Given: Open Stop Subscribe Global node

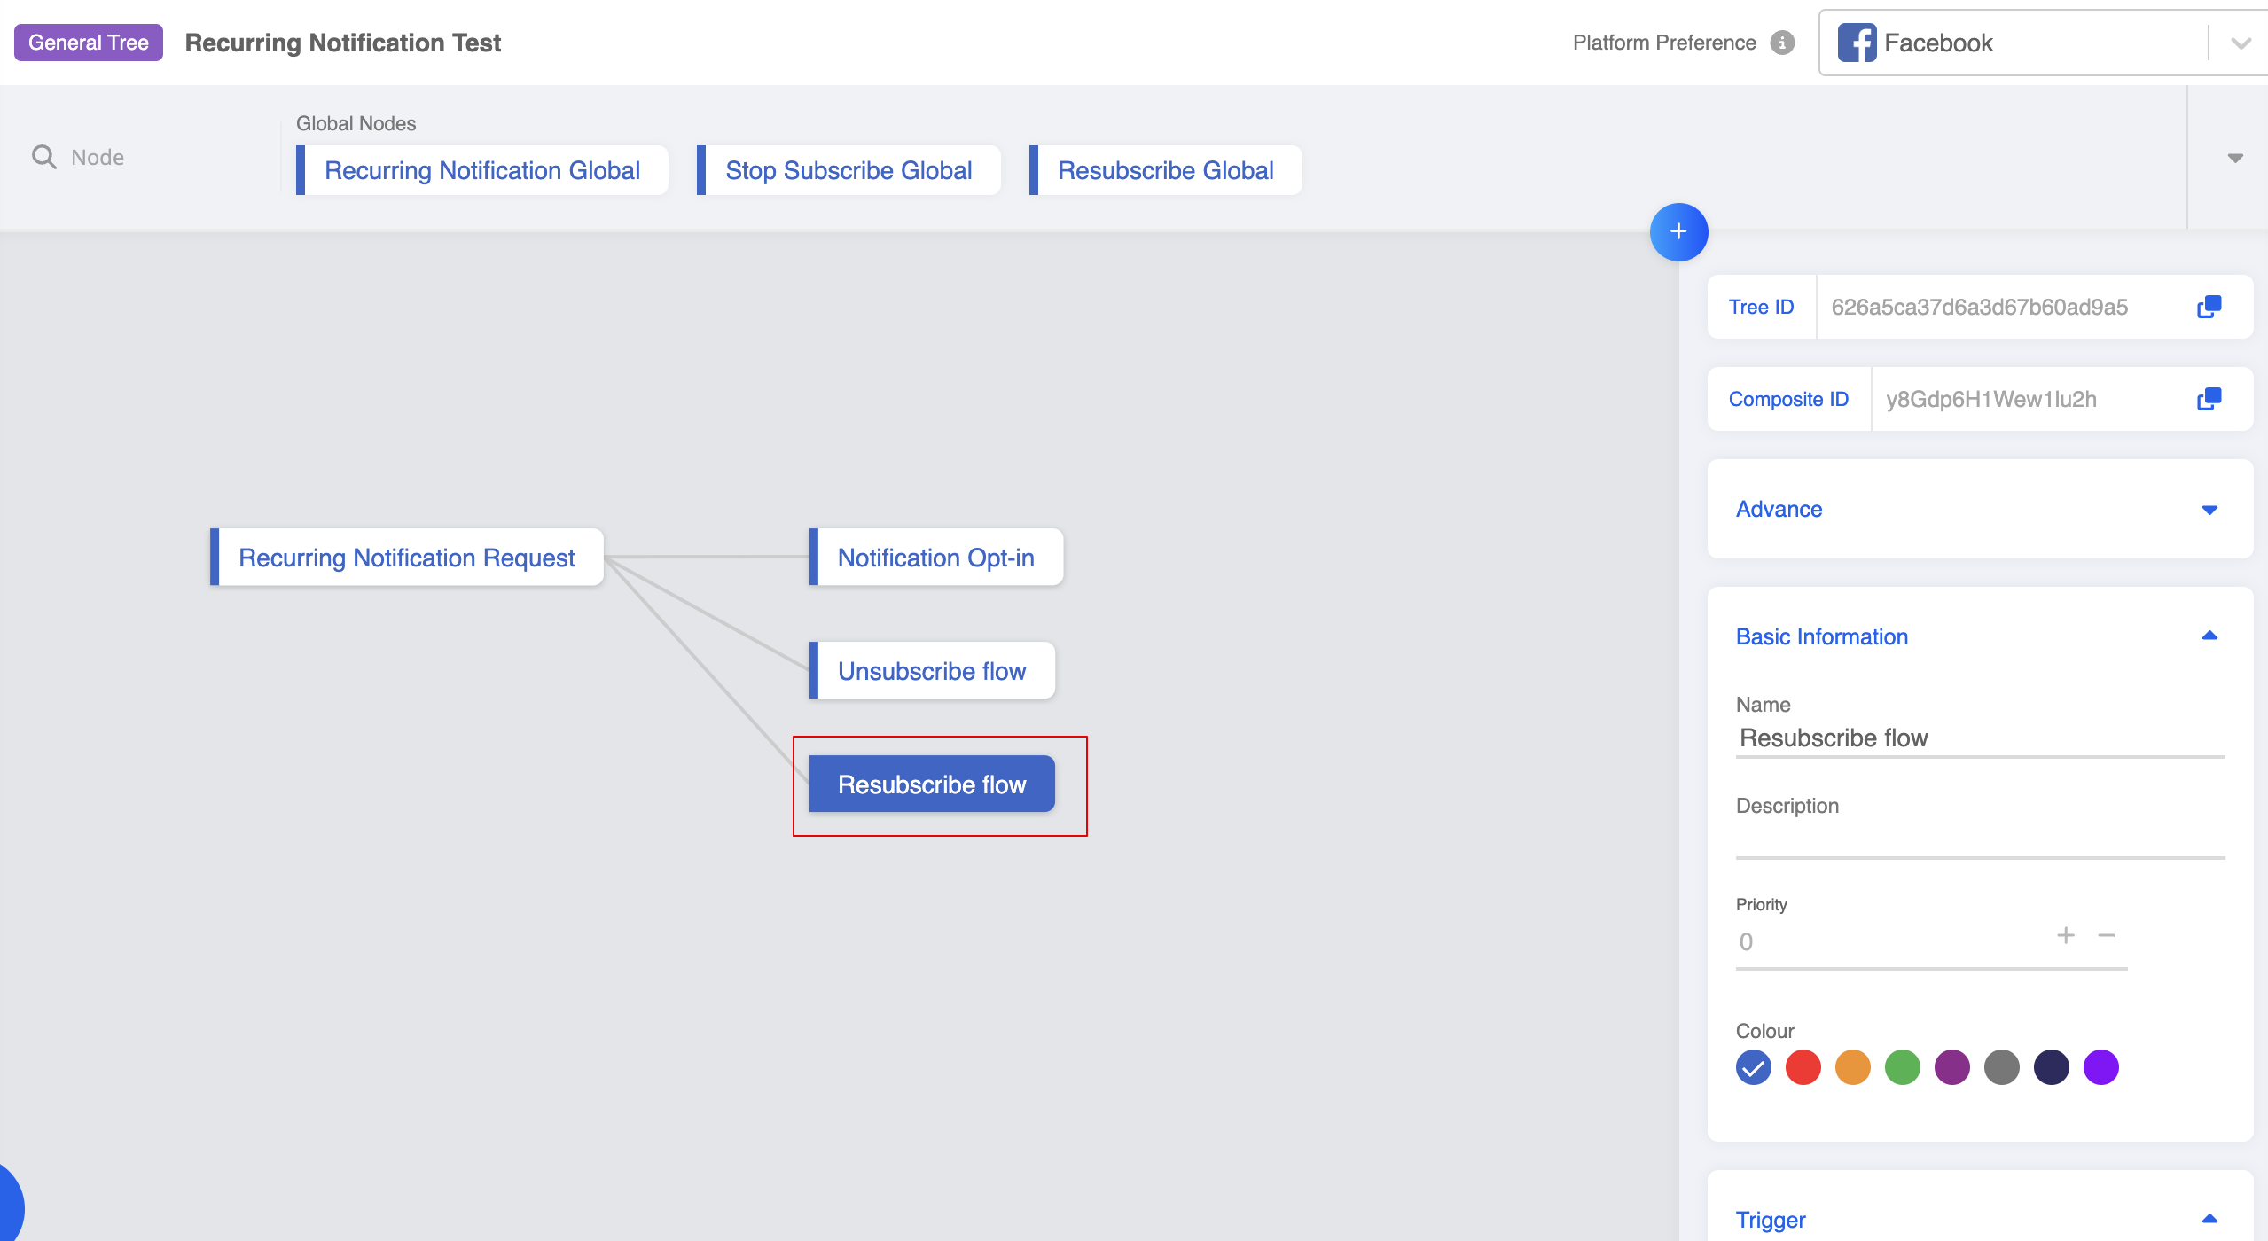Looking at the screenshot, I should [848, 170].
